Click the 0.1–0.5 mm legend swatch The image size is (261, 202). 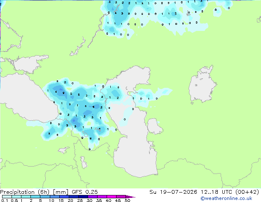pyautogui.click(x=7, y=197)
